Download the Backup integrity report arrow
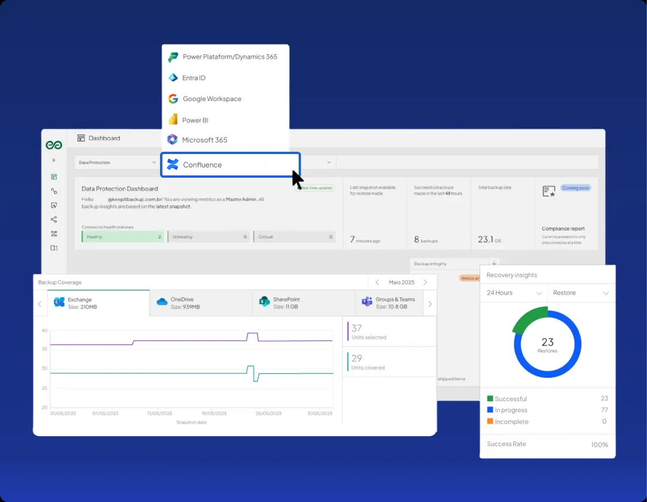The width and height of the screenshot is (647, 502). pyautogui.click(x=494, y=263)
